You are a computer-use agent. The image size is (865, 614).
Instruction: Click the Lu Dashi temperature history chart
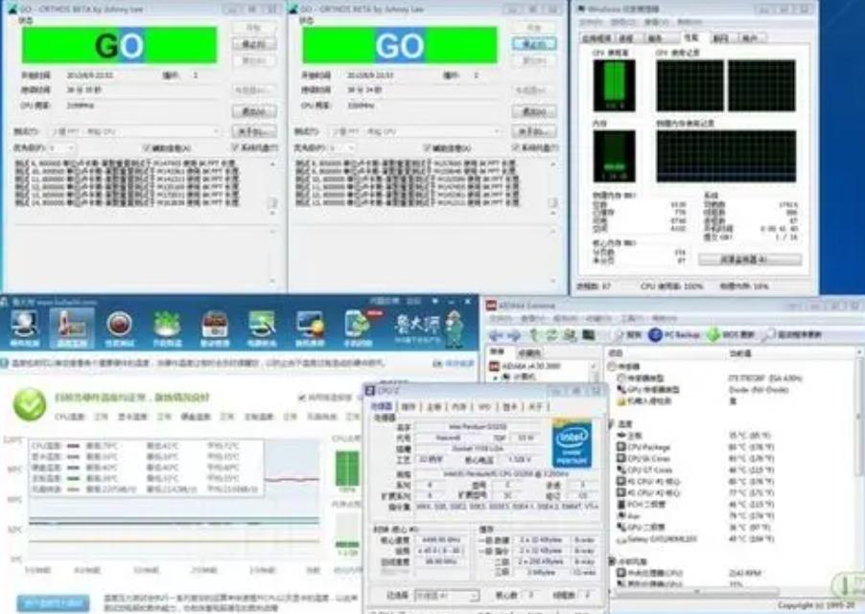(x=174, y=499)
